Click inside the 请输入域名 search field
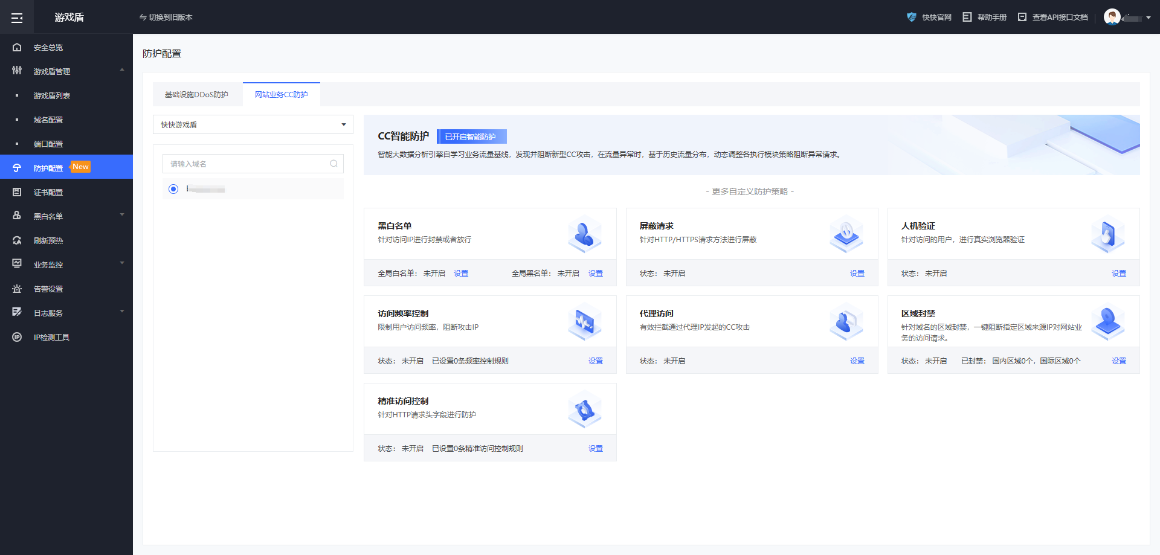Viewport: 1160px width, 555px height. coord(242,163)
